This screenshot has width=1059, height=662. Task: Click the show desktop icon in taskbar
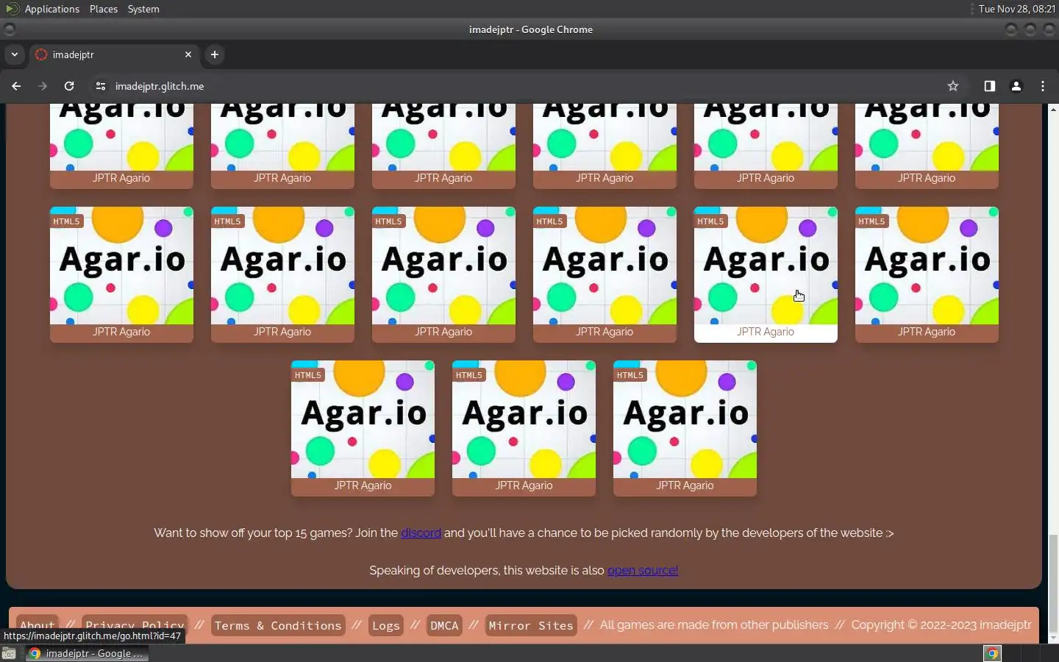tap(9, 653)
